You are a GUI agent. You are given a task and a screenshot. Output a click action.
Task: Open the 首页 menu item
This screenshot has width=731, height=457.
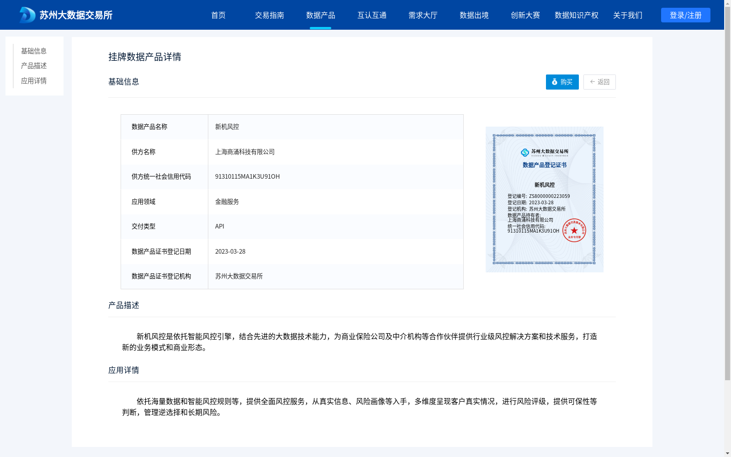[219, 15]
